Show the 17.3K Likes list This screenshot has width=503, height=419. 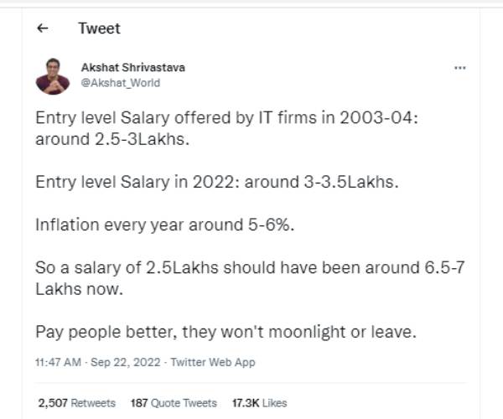pos(257,402)
